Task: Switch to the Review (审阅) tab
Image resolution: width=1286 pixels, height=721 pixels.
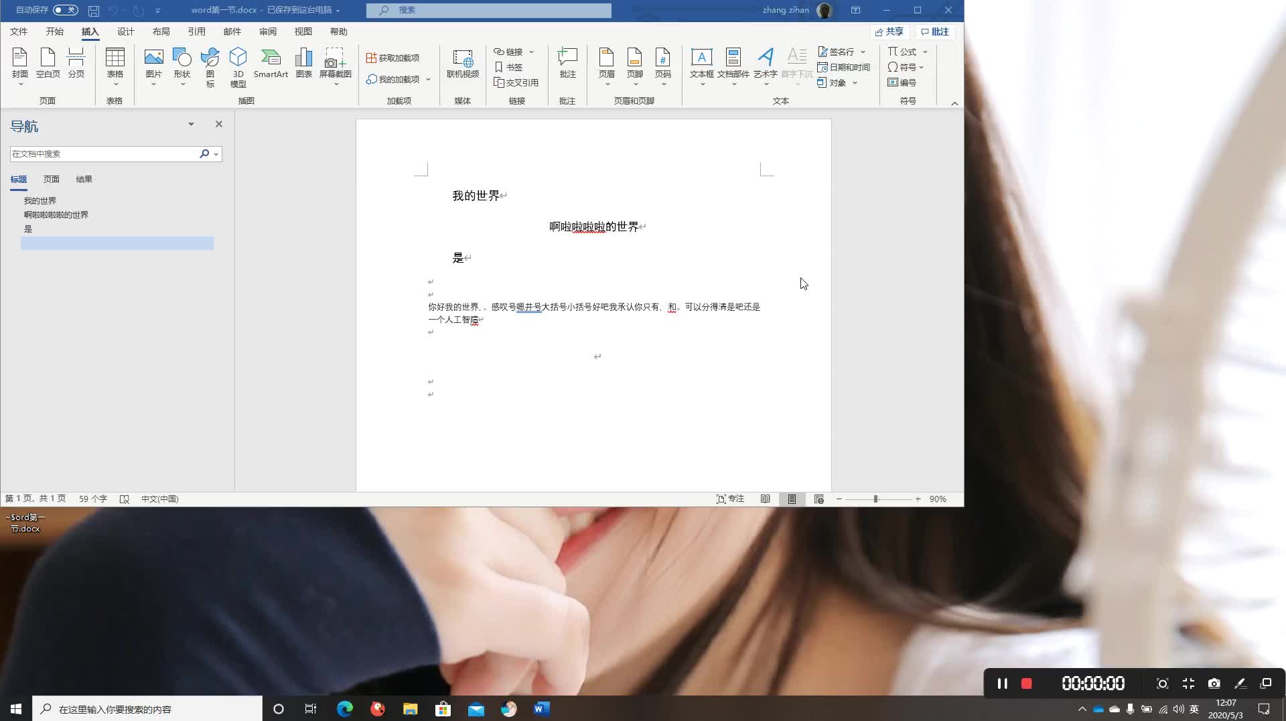Action: point(267,31)
